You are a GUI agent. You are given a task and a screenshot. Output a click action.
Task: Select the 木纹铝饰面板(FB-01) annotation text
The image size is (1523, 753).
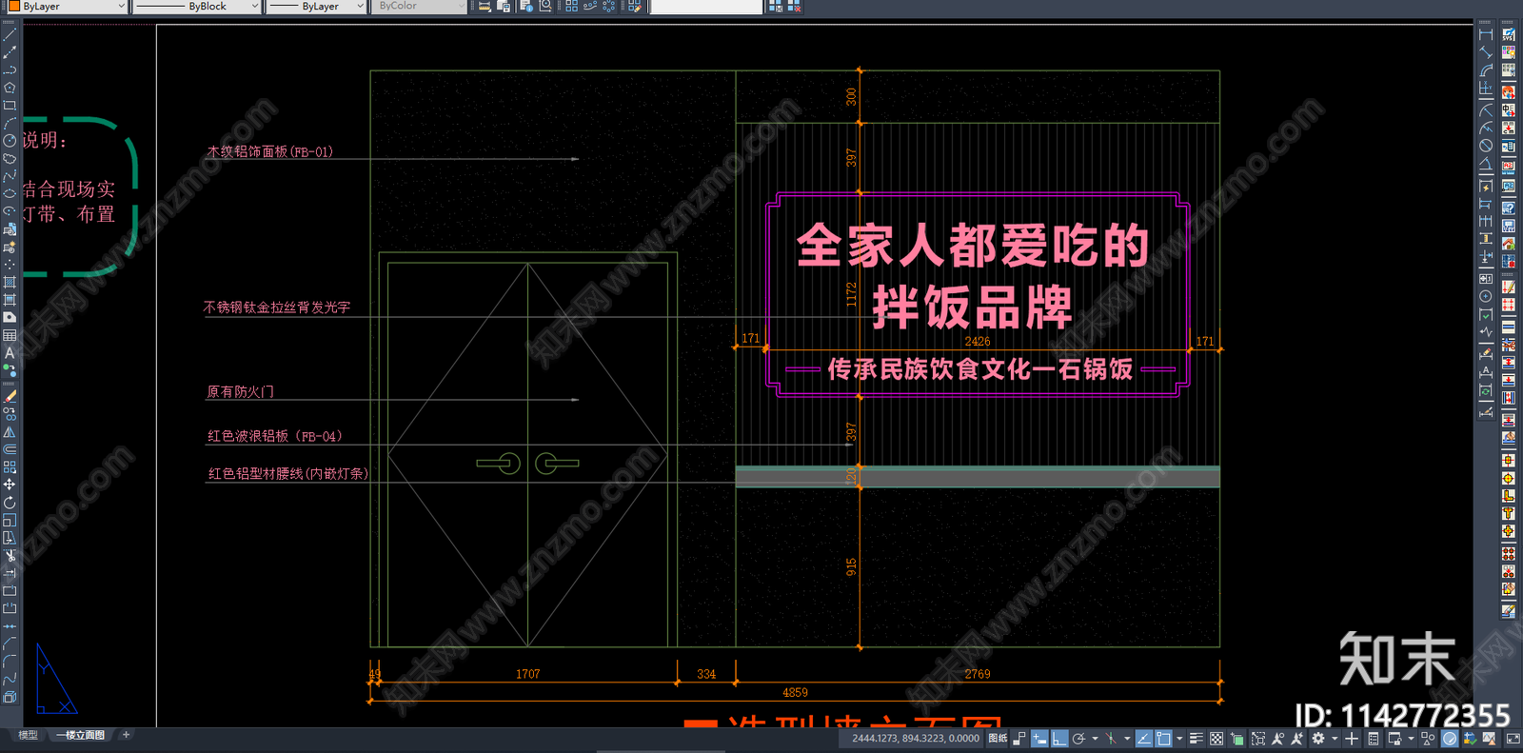[x=270, y=151]
